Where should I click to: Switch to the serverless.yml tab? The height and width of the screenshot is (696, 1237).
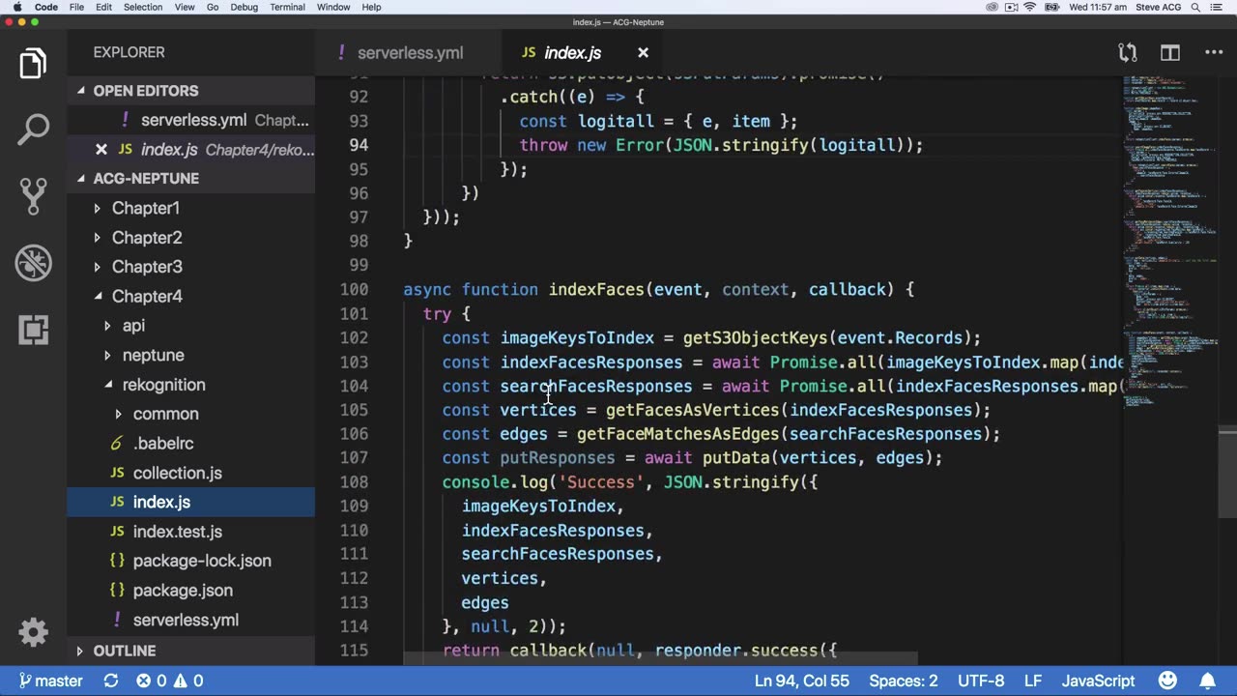pyautogui.click(x=410, y=53)
